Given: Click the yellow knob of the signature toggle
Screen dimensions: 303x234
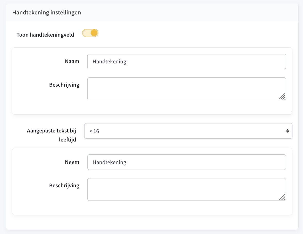Looking at the screenshot, I should tap(94, 33).
